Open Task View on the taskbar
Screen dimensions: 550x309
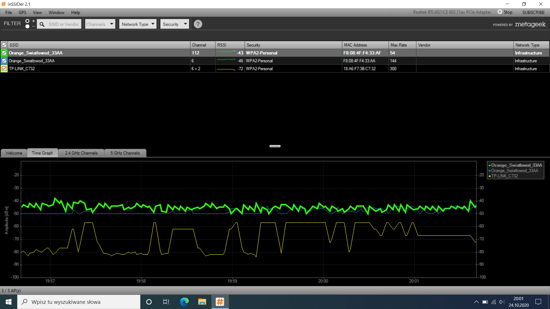[166, 302]
